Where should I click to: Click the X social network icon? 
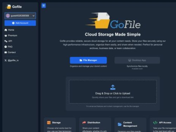pyautogui.click(x=6, y=60)
